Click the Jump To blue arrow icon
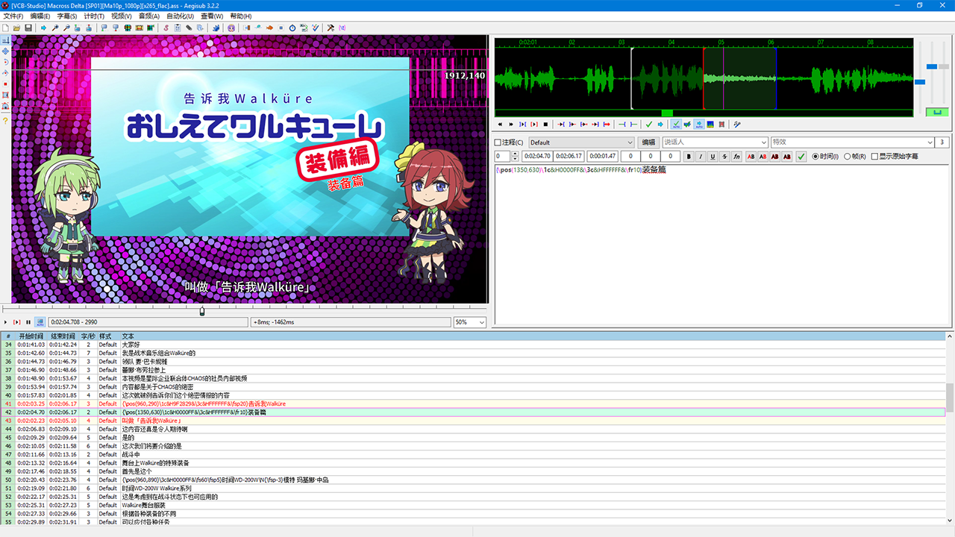The image size is (955, 537). pos(43,28)
